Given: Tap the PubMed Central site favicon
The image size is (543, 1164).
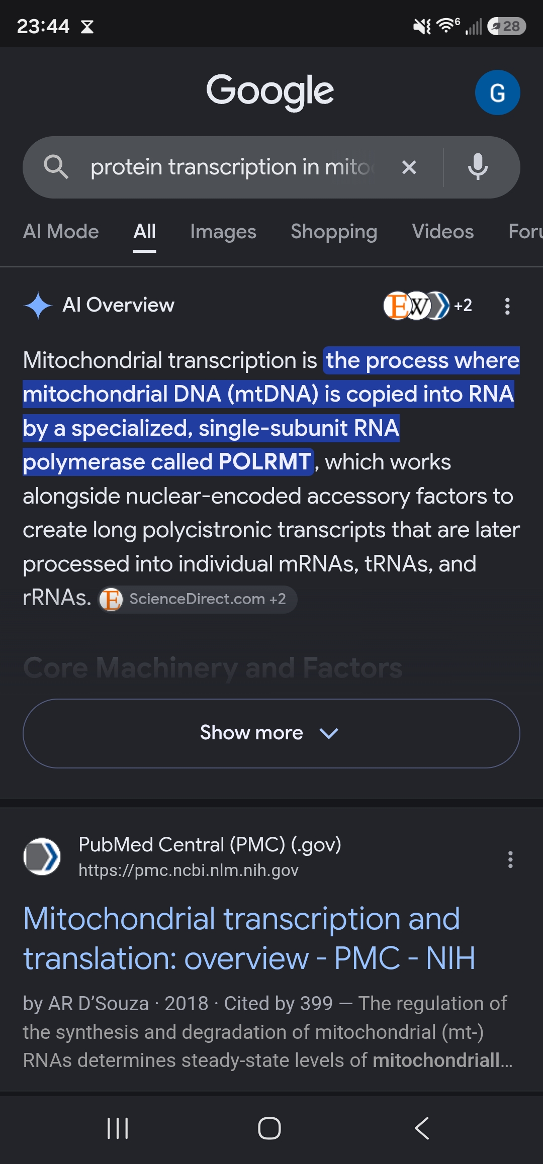Looking at the screenshot, I should click(x=42, y=856).
